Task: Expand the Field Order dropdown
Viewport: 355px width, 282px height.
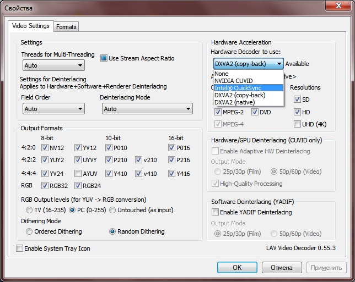Action: click(x=53, y=109)
